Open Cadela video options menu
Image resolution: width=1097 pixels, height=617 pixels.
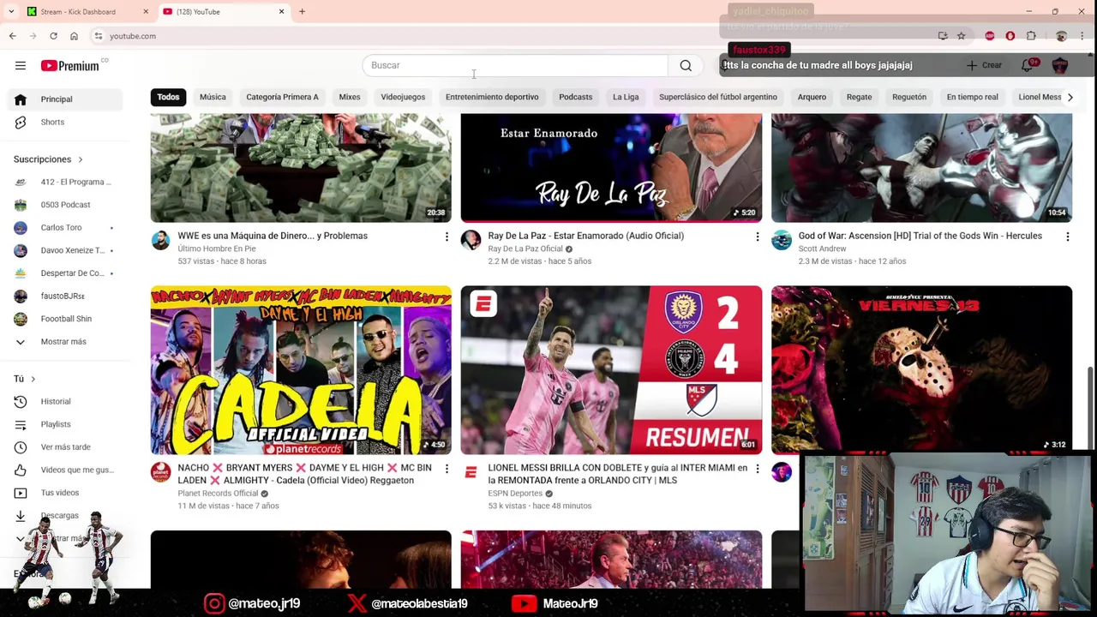(x=447, y=469)
